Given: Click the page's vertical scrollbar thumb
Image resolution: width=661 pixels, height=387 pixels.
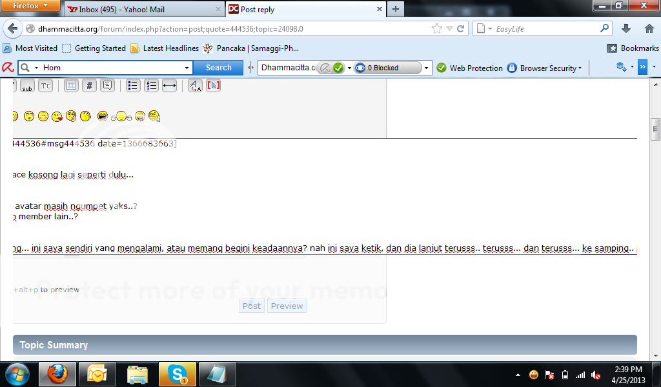Looking at the screenshot, I should (655, 129).
